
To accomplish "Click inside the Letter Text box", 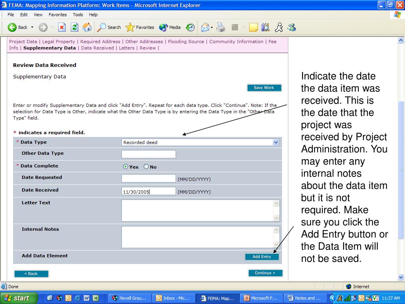I will coord(198,211).
